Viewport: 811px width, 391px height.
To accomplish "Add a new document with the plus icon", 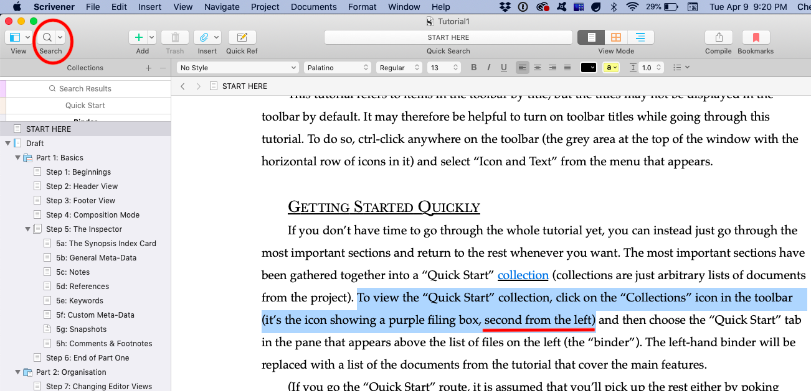I will tap(138, 37).
